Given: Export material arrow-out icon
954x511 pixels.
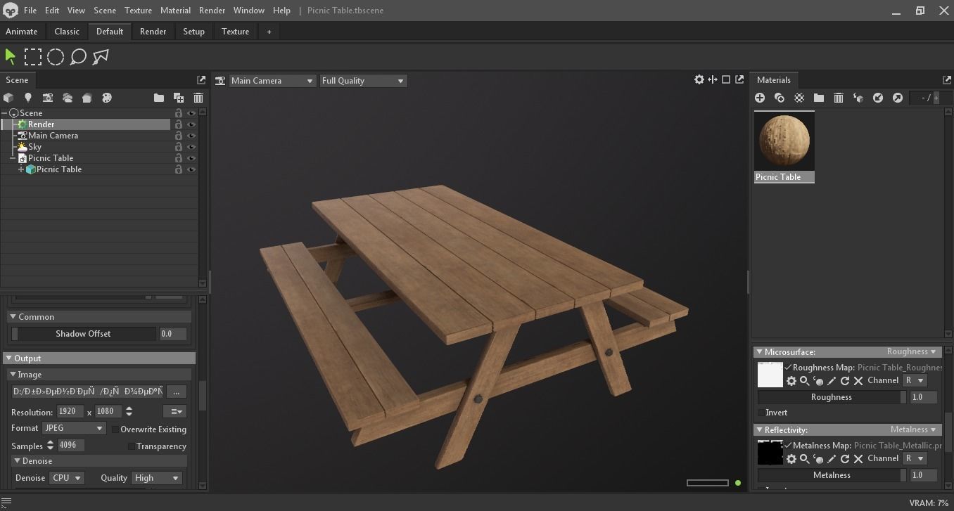Looking at the screenshot, I should point(898,98).
